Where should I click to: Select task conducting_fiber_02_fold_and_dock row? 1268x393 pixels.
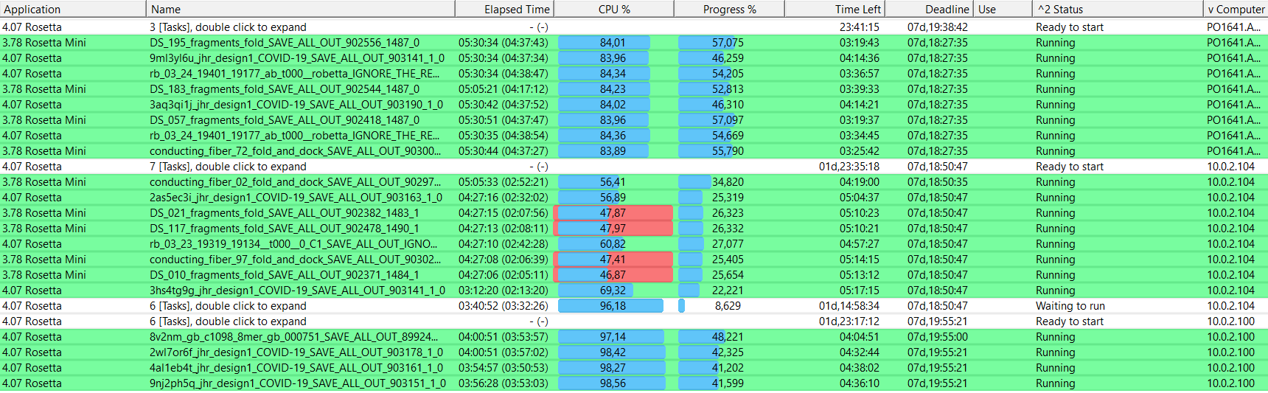(x=634, y=182)
